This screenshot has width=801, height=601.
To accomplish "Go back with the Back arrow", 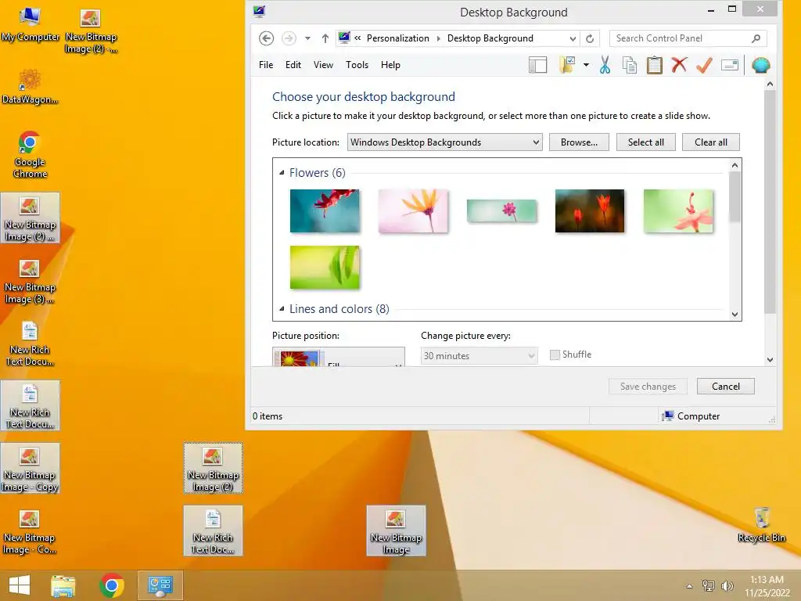I will [x=266, y=38].
